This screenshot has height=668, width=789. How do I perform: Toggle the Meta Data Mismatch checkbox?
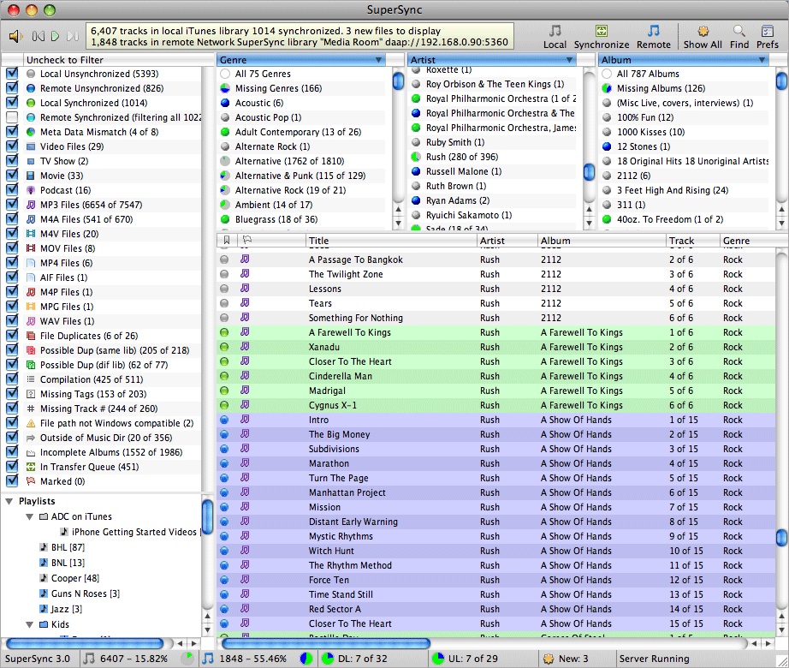12,132
